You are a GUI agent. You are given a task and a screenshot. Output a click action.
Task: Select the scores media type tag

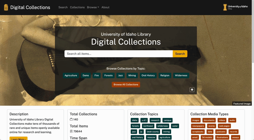click(x=212, y=126)
